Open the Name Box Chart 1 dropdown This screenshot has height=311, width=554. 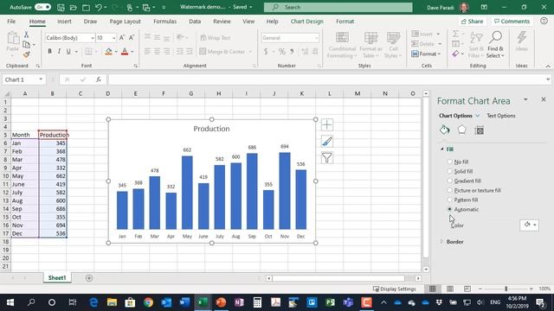(x=41, y=79)
